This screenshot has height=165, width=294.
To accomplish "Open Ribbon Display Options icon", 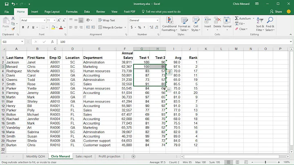I will (257, 4).
